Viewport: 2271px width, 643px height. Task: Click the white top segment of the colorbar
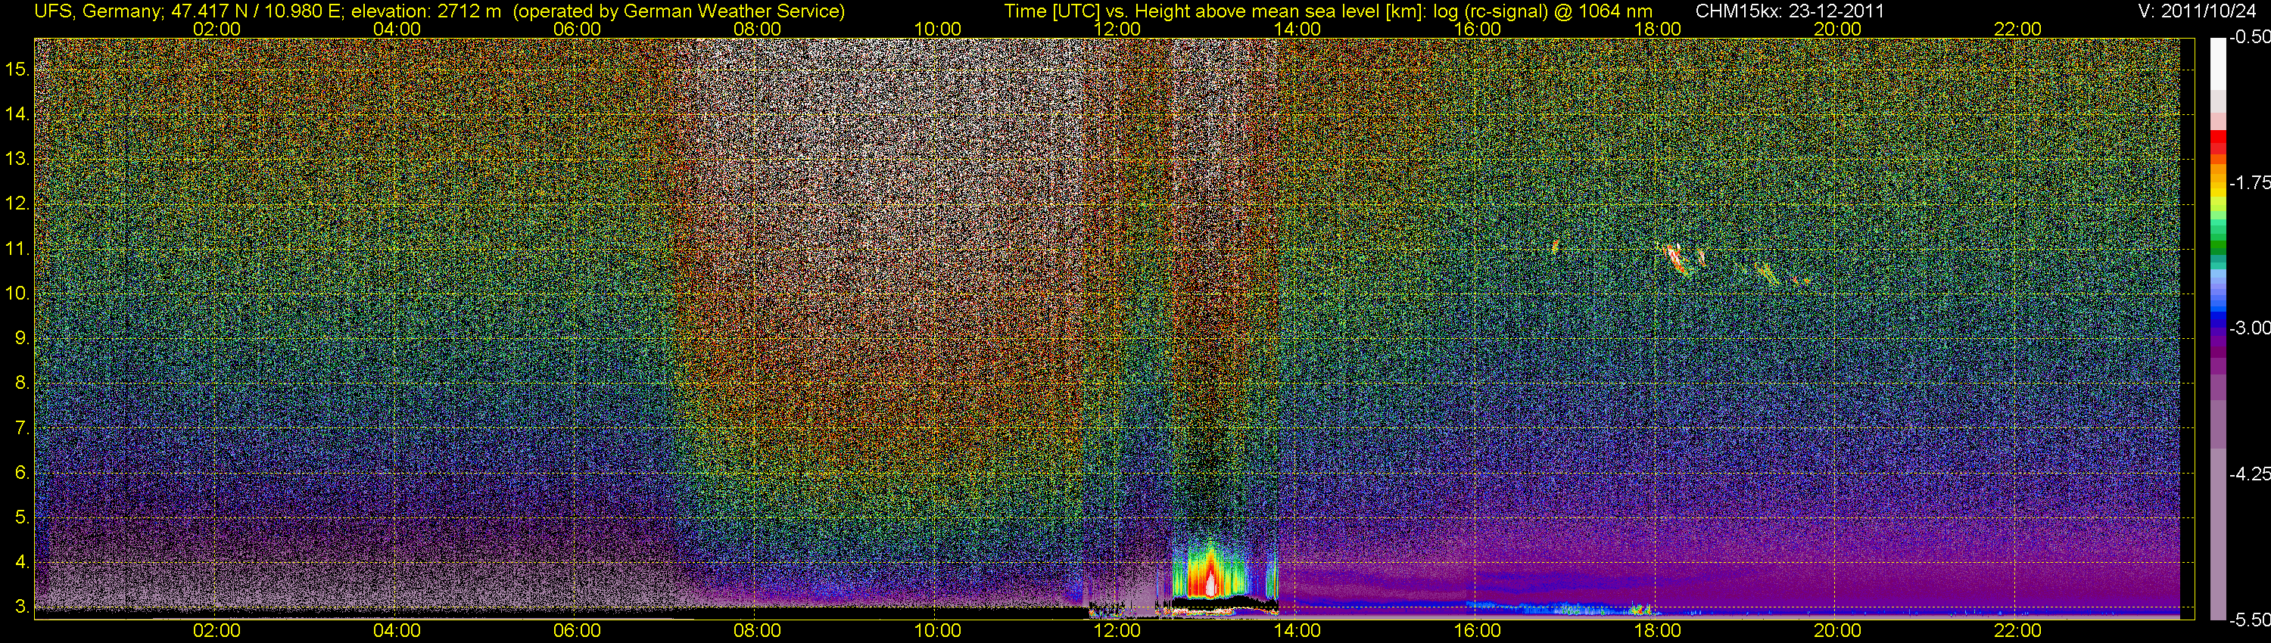[x=2218, y=64]
